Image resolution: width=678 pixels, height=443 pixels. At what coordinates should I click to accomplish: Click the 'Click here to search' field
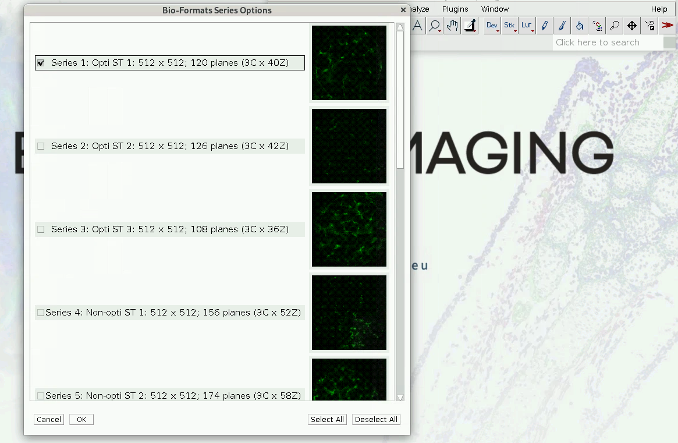(x=608, y=42)
